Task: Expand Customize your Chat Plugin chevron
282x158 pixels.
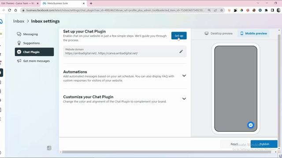Action: click(184, 99)
